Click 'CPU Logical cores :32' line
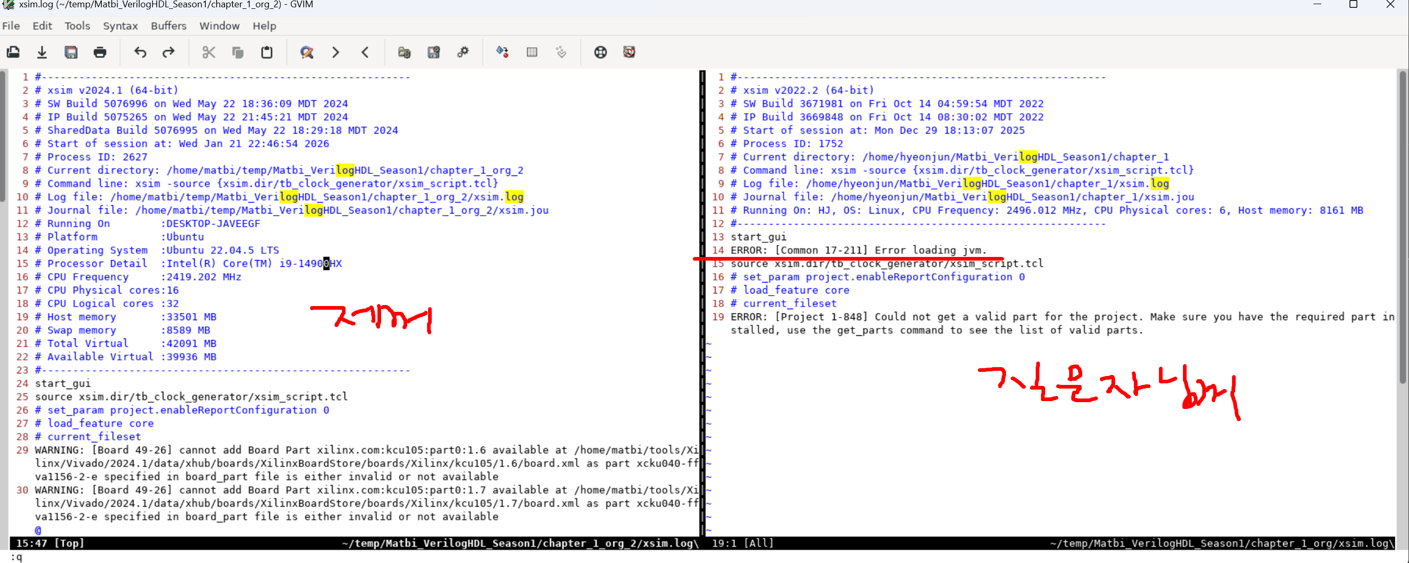Image resolution: width=1409 pixels, height=563 pixels. pos(106,303)
